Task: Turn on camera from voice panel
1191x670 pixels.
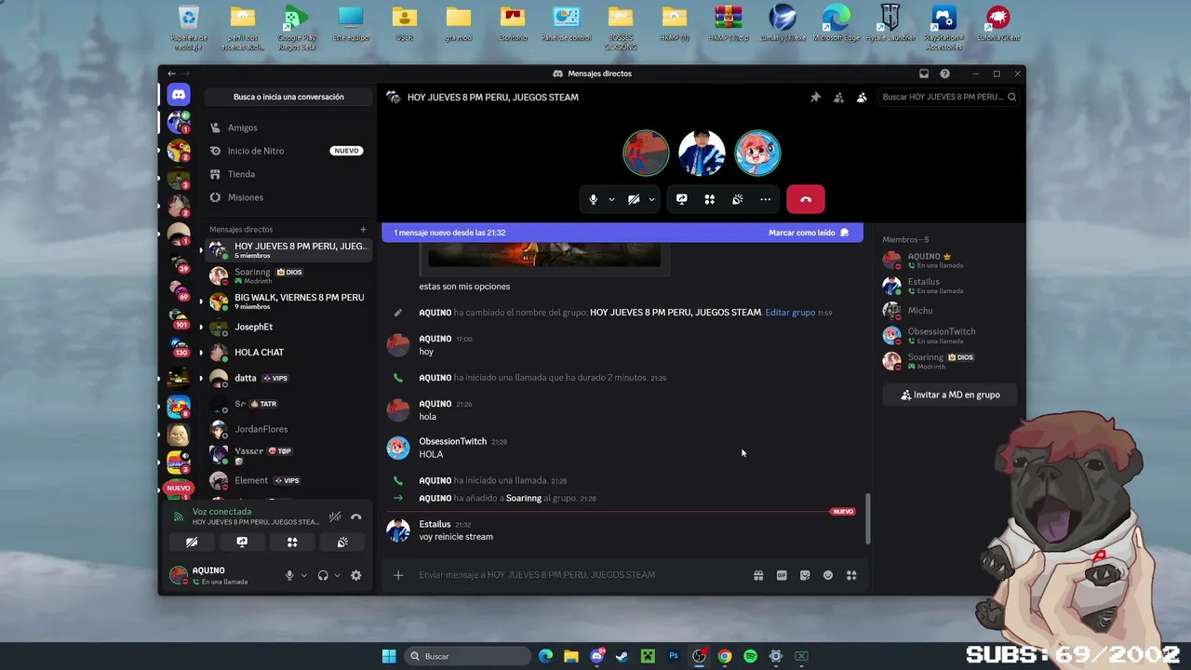Action: (192, 542)
